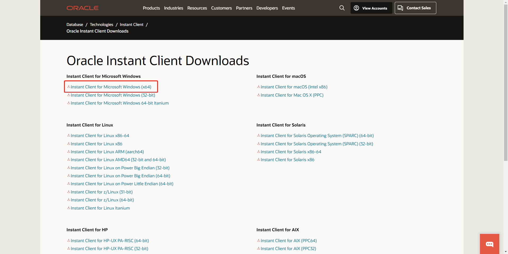
Task: Go to Database breadcrumb
Action: coord(75,24)
